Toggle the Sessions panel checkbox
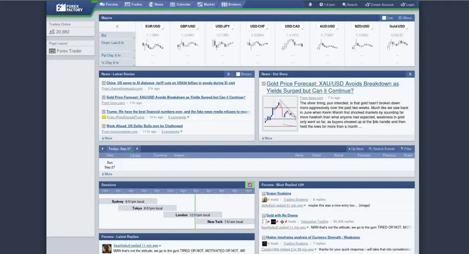Image resolution: width=469 pixels, height=254 pixels. tap(250, 185)
